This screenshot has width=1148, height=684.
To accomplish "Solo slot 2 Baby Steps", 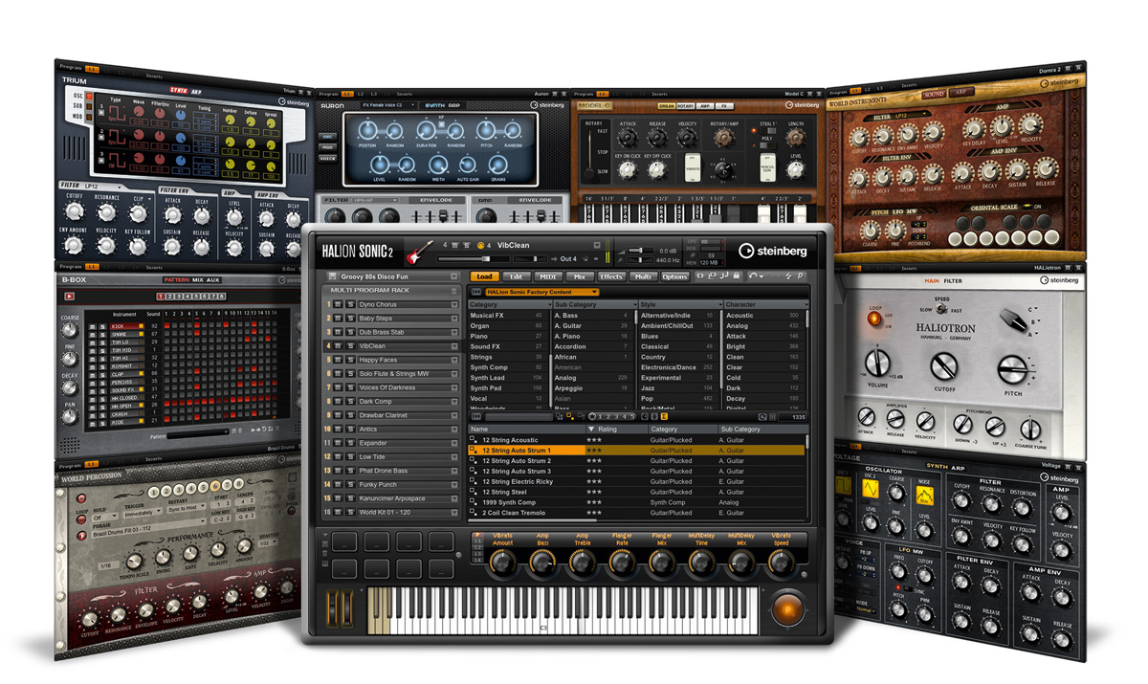I will point(350,319).
